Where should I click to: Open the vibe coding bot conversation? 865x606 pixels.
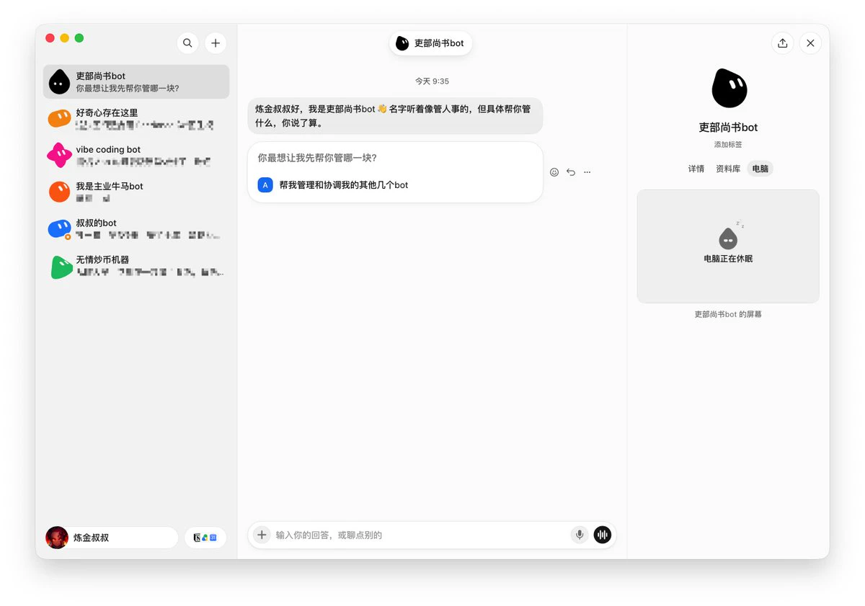point(136,155)
